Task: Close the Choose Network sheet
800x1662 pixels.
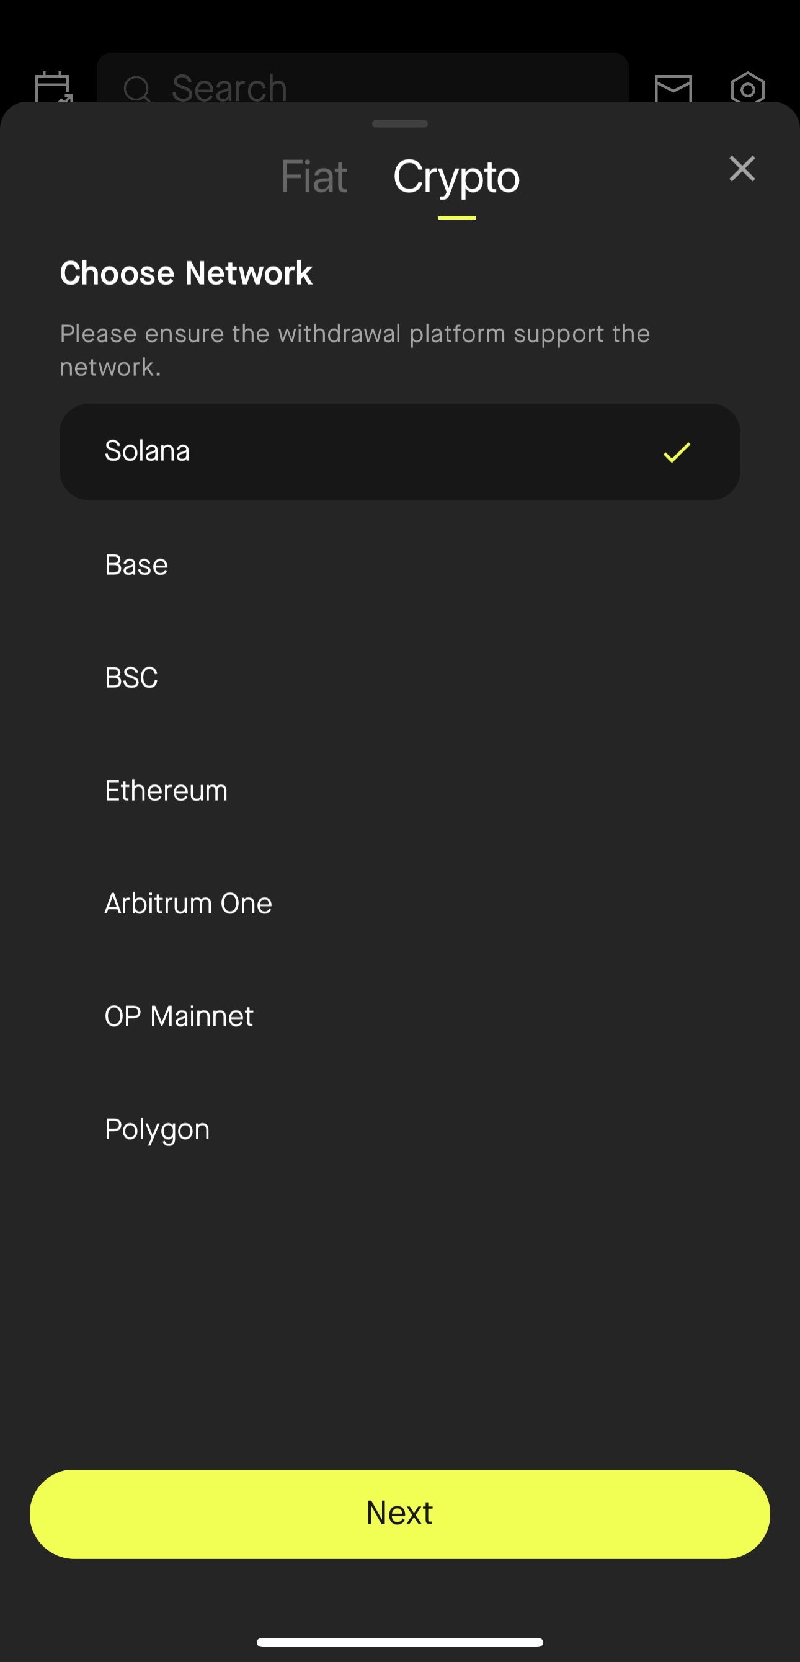Action: tap(742, 169)
